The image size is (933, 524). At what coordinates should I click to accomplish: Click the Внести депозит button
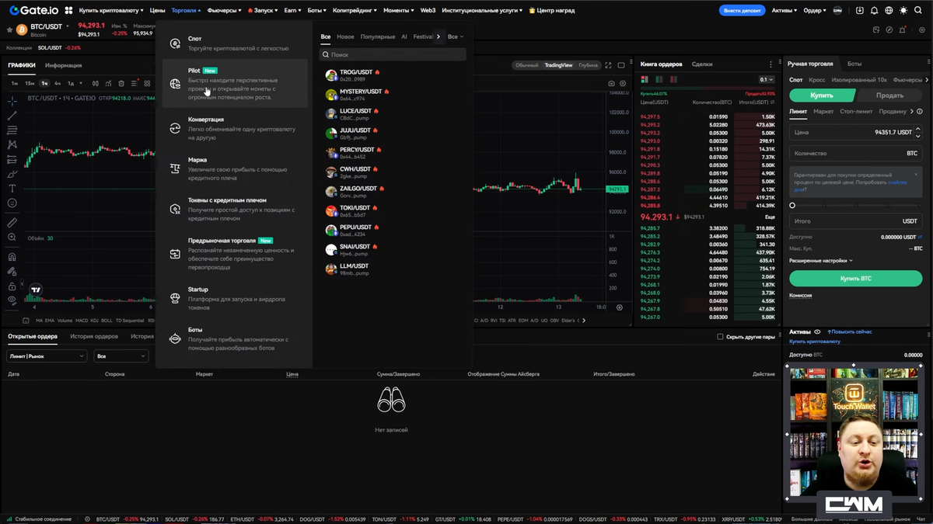click(x=743, y=11)
